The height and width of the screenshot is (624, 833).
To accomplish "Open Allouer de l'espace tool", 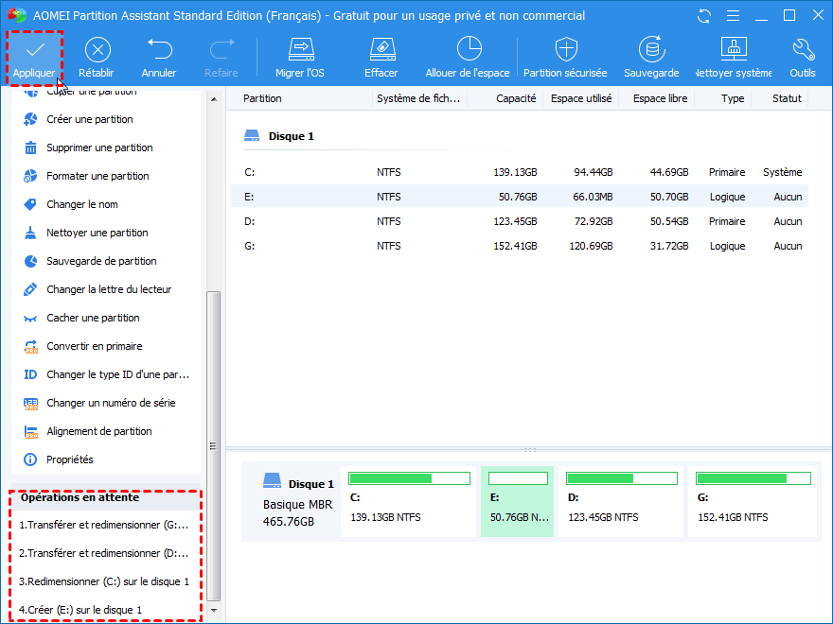I will tap(468, 58).
